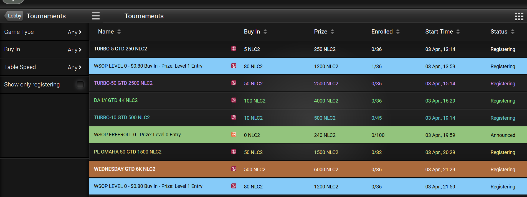This screenshot has height=197, width=527.
Task: Click chip icon on 13:59 WSOP LEVEL 0 row
Action: point(234,66)
